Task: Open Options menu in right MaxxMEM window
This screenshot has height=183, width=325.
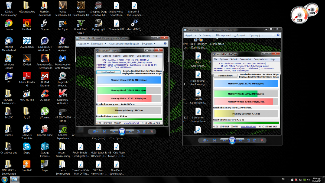Action: tap(224, 59)
